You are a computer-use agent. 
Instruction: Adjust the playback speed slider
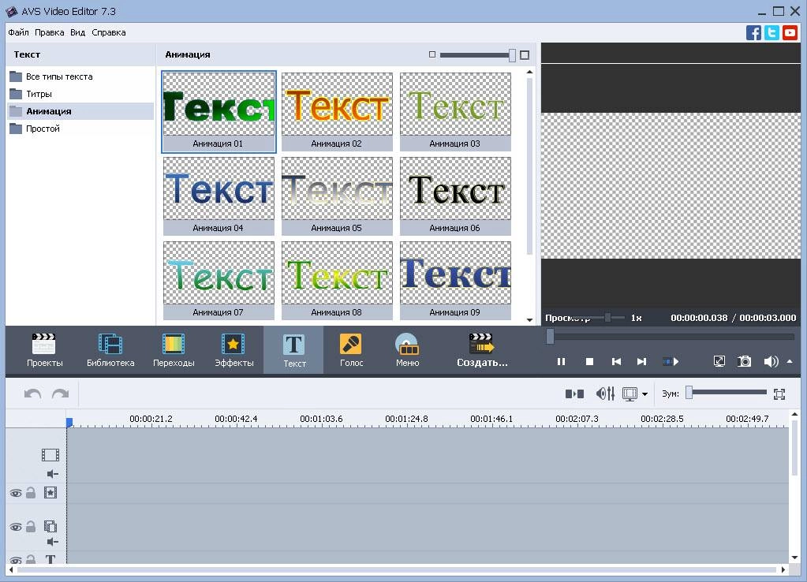608,318
